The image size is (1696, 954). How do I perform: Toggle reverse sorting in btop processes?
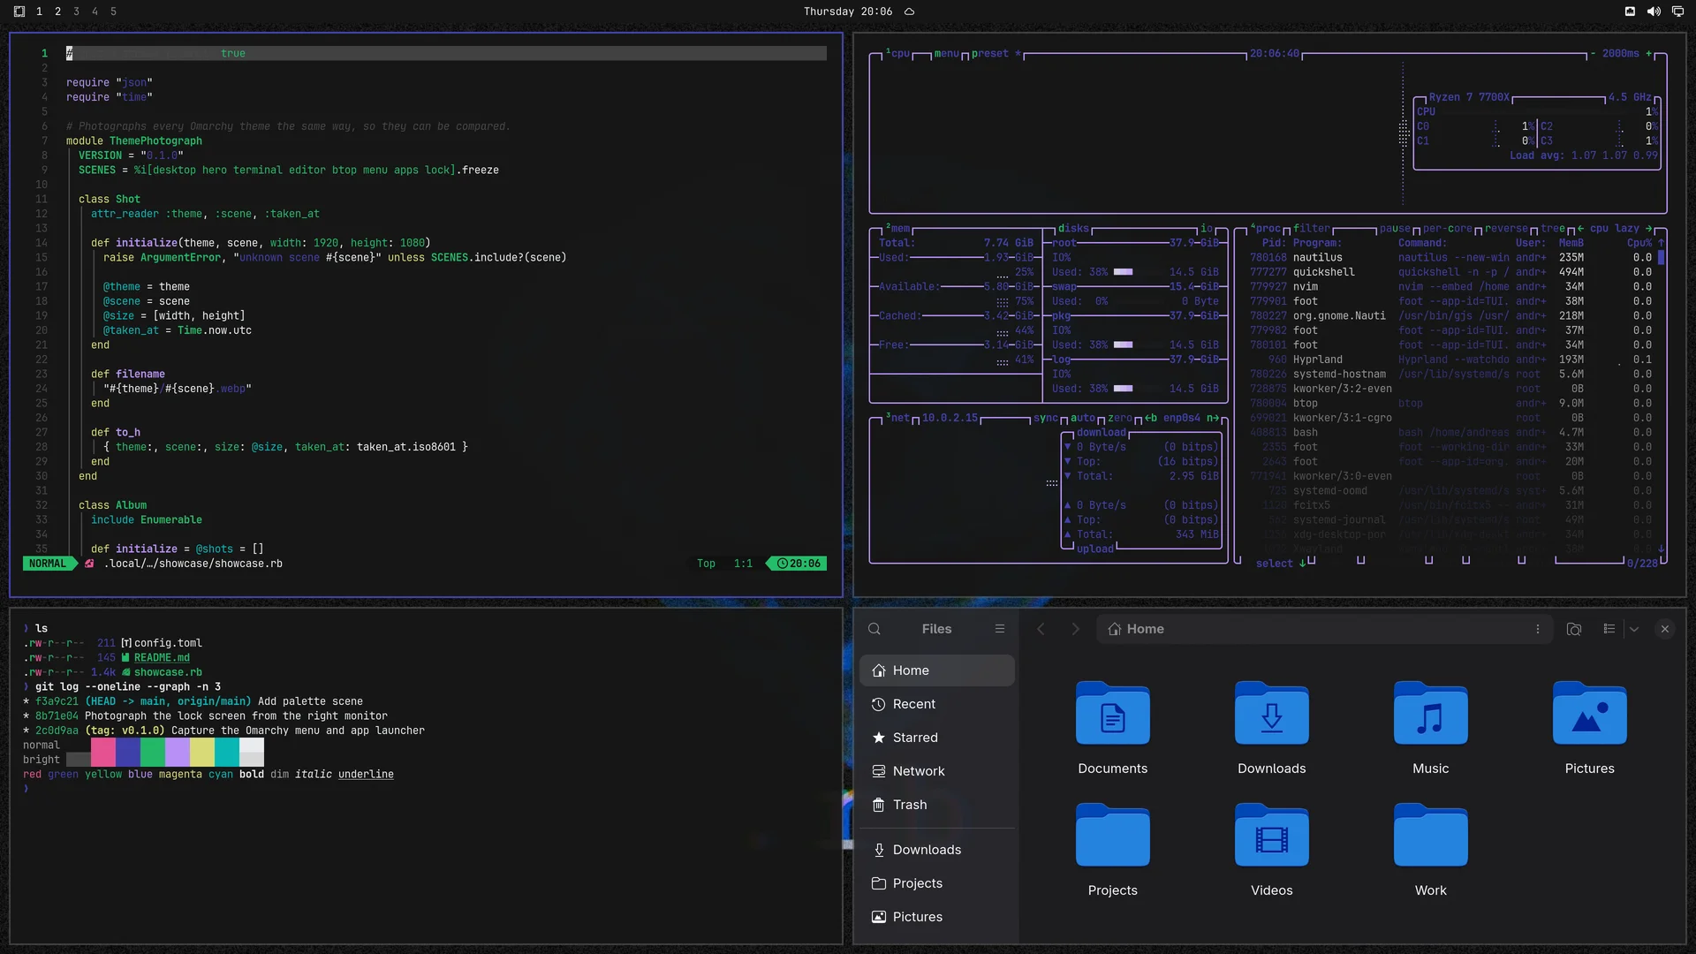(x=1506, y=229)
